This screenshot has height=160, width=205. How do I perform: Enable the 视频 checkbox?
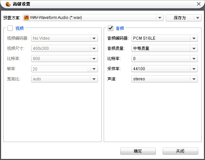pos(10,28)
